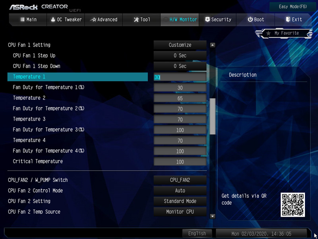318x239 pixels.
Task: Click 'Get details via QR code' text
Action: (244, 200)
